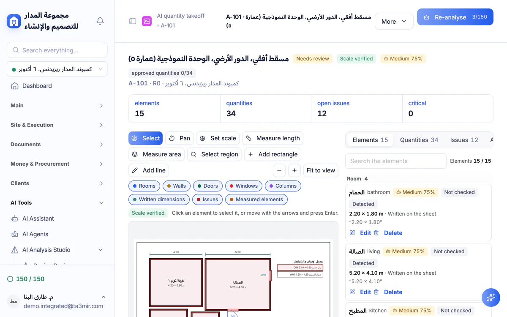Click the Needs review badge
The height and width of the screenshot is (317, 507).
pyautogui.click(x=313, y=59)
